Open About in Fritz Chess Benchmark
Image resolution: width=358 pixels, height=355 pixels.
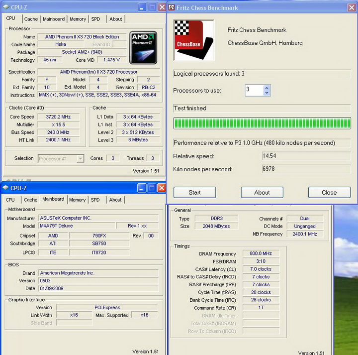[x=262, y=193]
